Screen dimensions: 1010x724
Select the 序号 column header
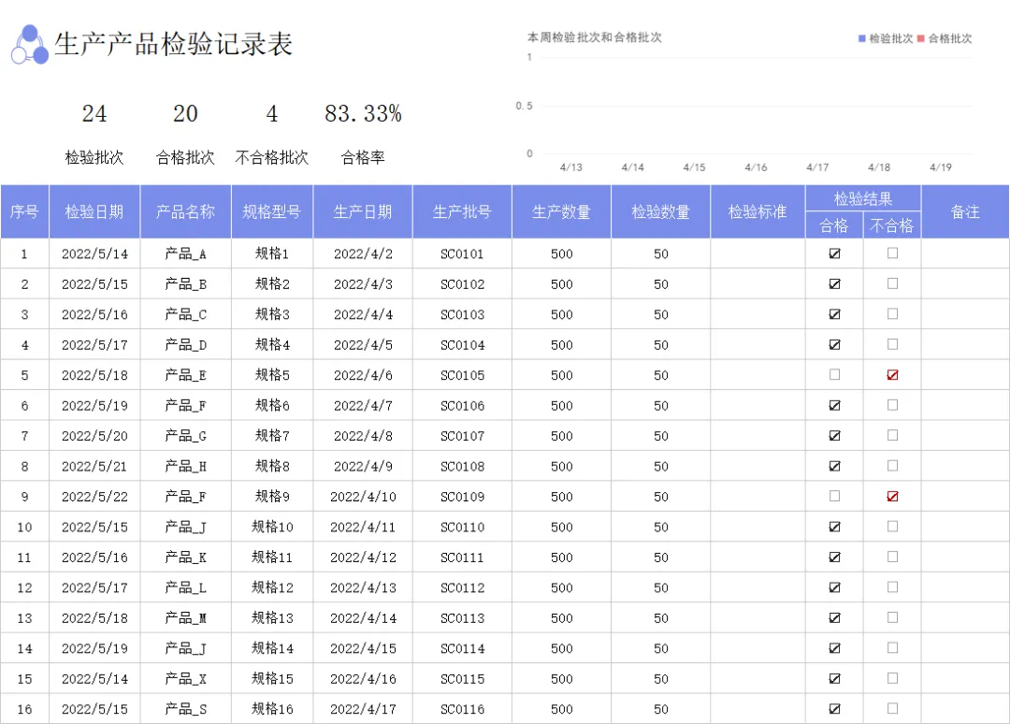[x=24, y=212]
